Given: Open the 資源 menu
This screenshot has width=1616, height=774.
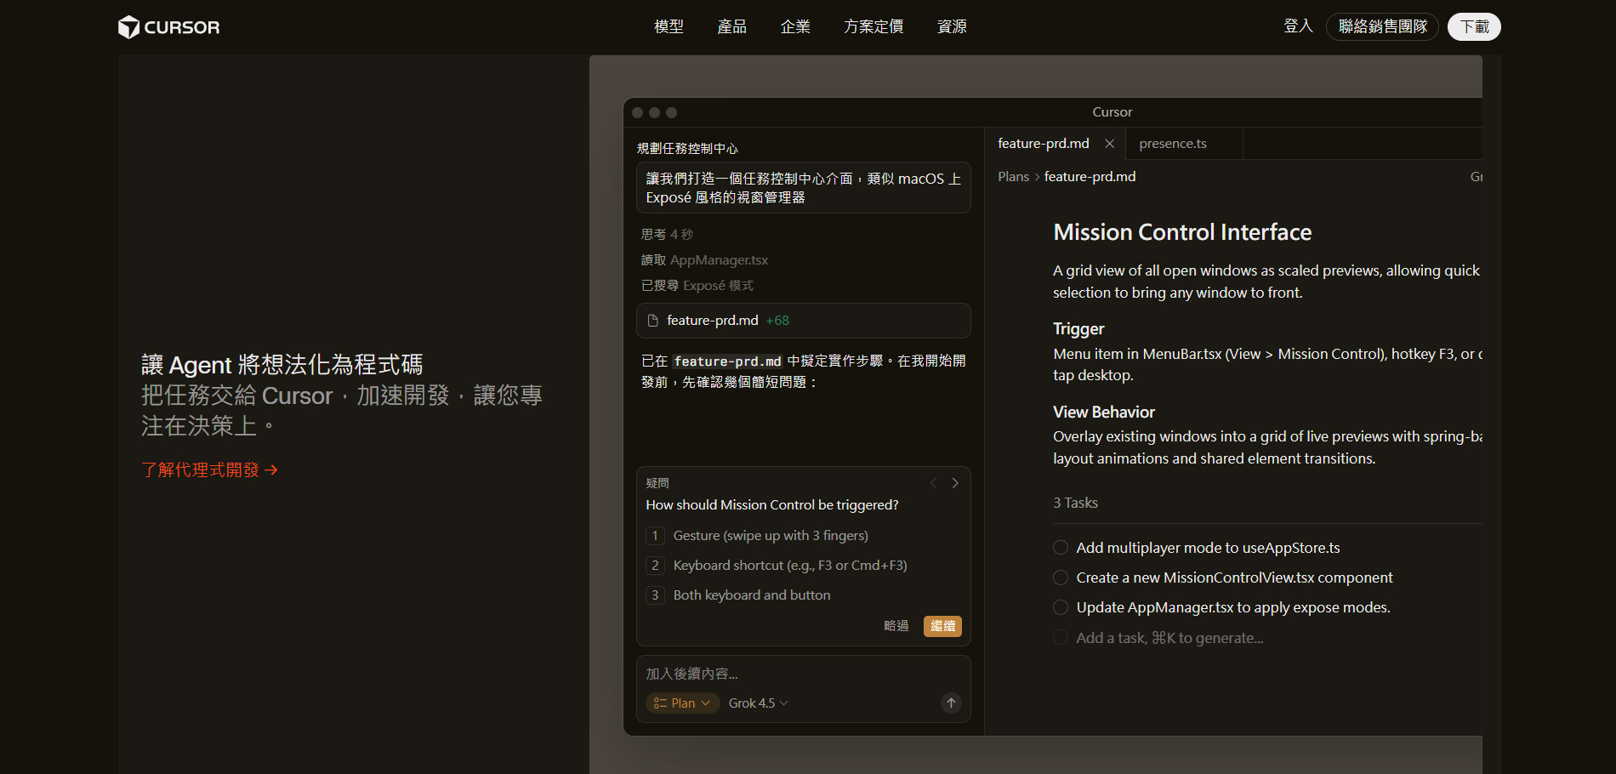Looking at the screenshot, I should click(x=952, y=26).
